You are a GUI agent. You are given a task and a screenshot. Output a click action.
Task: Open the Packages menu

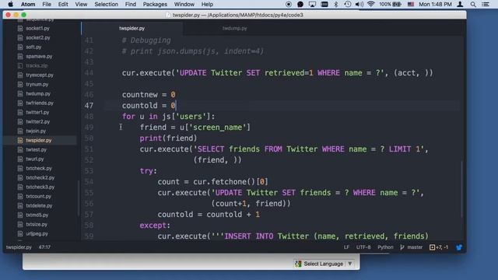pyautogui.click(x=155, y=4)
